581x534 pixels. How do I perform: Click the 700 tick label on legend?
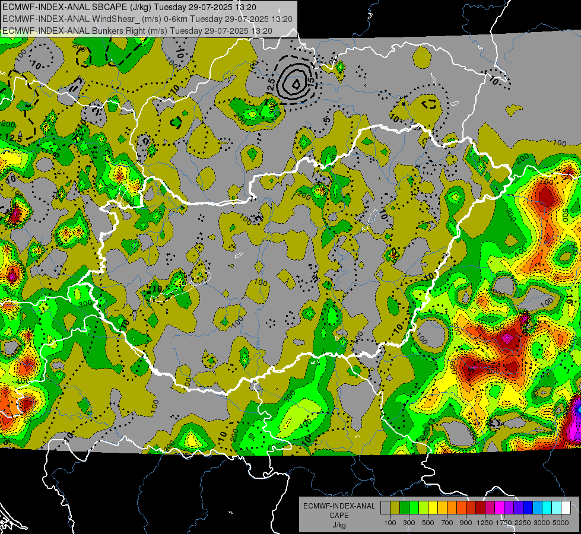(x=447, y=523)
